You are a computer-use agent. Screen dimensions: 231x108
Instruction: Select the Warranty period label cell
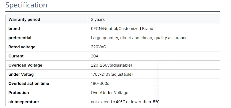click(x=47, y=19)
